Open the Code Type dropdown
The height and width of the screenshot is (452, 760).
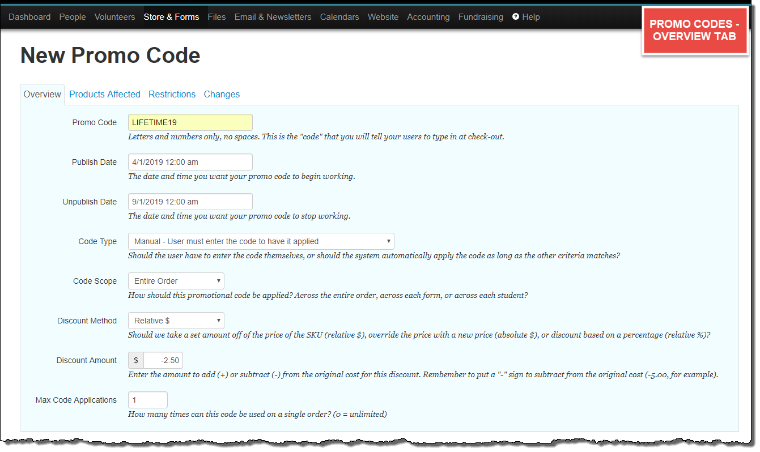tap(261, 241)
